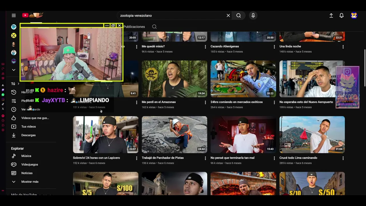
Task: Open the yellow X subscription channel avatar
Action: click(x=14, y=35)
